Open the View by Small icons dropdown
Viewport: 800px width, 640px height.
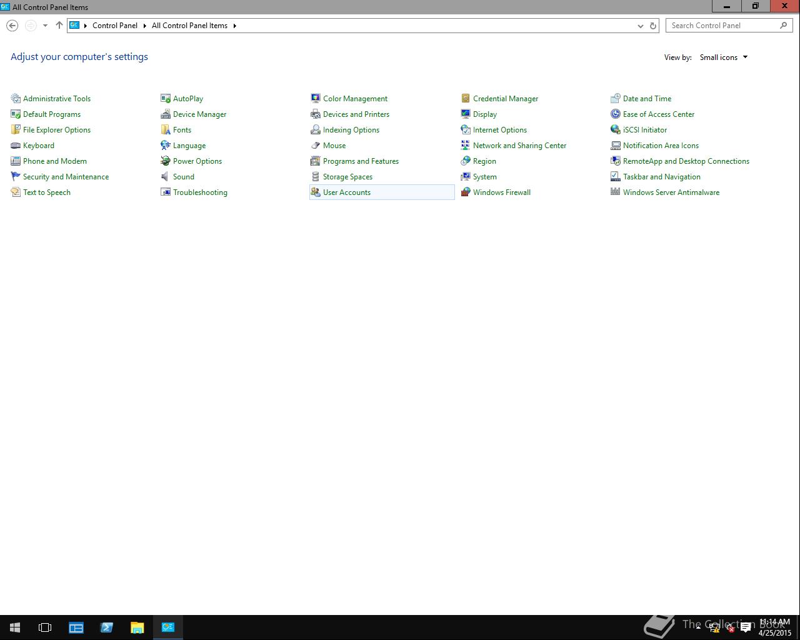pos(724,57)
